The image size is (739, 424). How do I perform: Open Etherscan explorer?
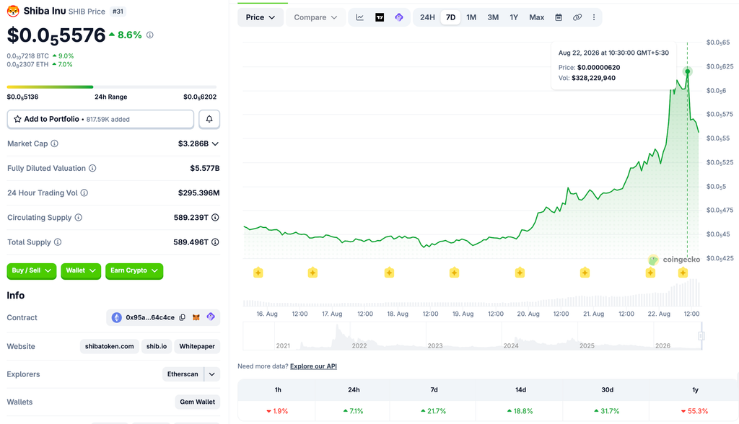pyautogui.click(x=183, y=374)
